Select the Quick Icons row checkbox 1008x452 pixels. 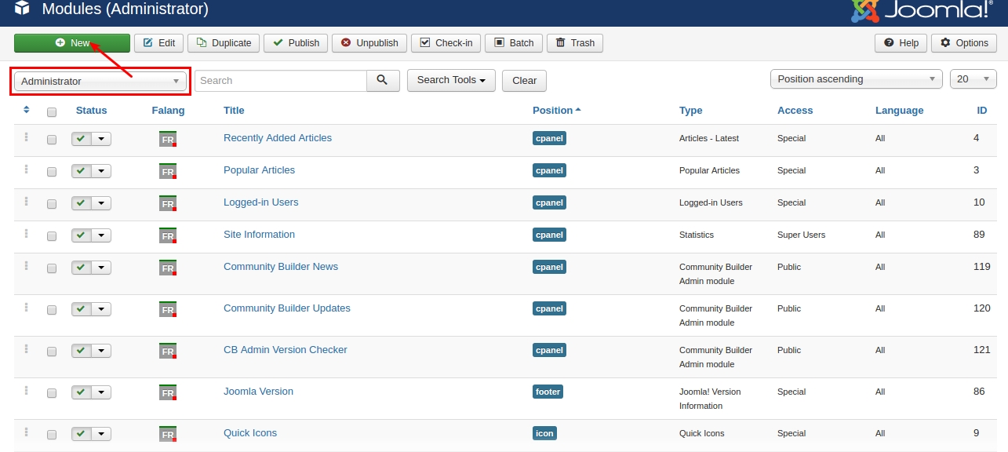tap(52, 435)
